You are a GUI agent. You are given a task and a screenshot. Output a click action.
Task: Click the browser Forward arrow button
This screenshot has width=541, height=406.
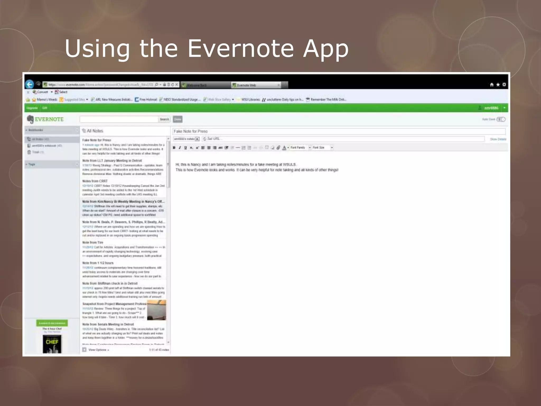pos(38,84)
